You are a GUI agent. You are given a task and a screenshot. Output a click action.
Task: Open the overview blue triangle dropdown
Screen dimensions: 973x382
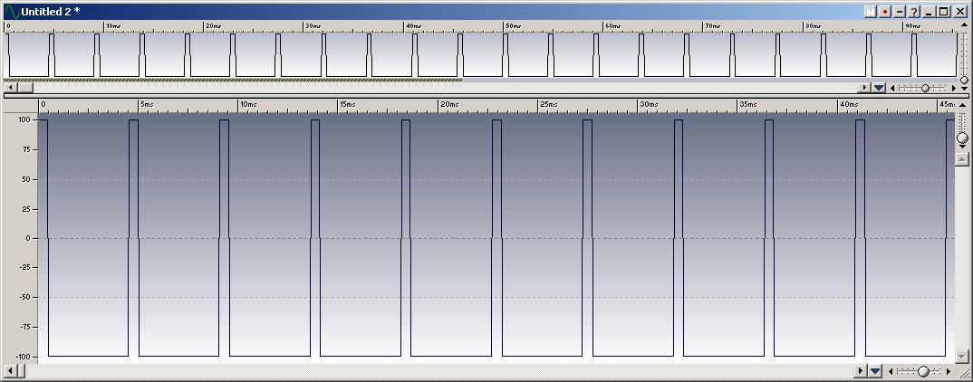[879, 88]
